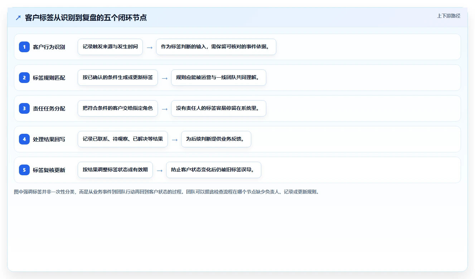
Task: Click the 把符合条件的客户交给指定角色 box
Action: [118, 108]
